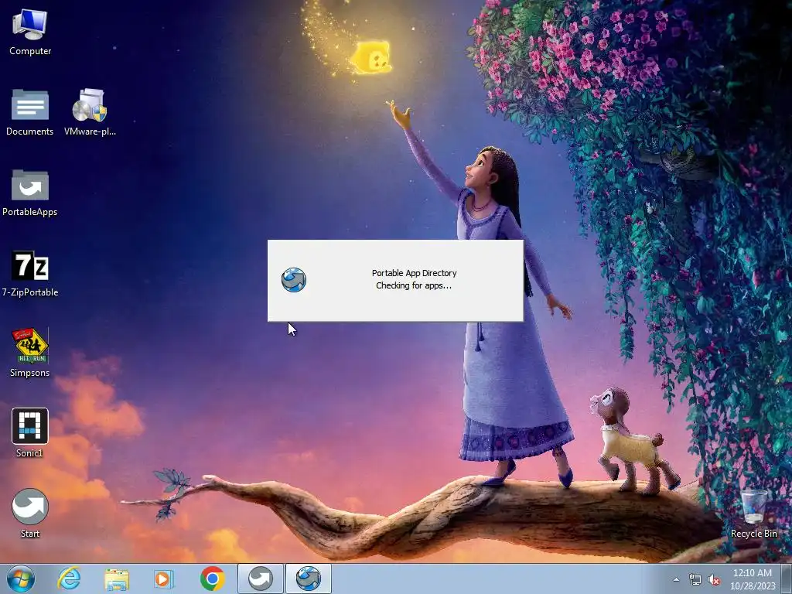The width and height of the screenshot is (792, 594).
Task: Select the Sonic1 desktop icon
Action: click(x=30, y=433)
